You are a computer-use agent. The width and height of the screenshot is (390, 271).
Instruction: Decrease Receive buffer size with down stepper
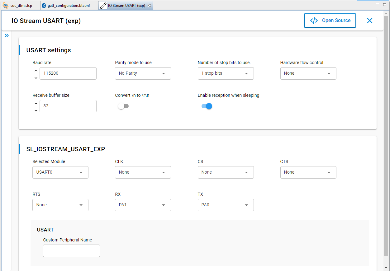[x=36, y=110]
